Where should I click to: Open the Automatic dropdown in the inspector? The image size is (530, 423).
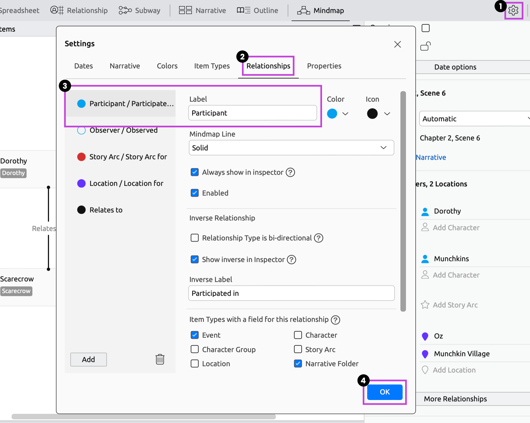tap(475, 119)
